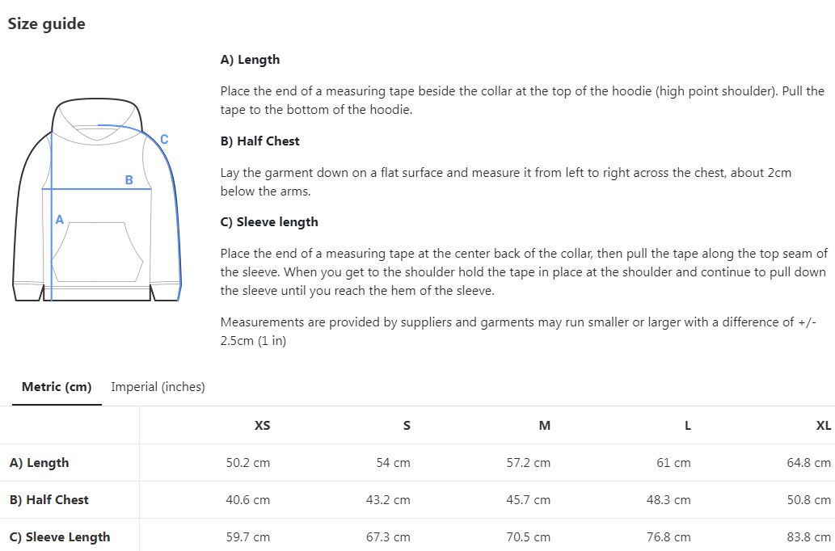The width and height of the screenshot is (835, 551).
Task: Click the kangaroo pocket in hoodie drawing
Action: [97, 252]
